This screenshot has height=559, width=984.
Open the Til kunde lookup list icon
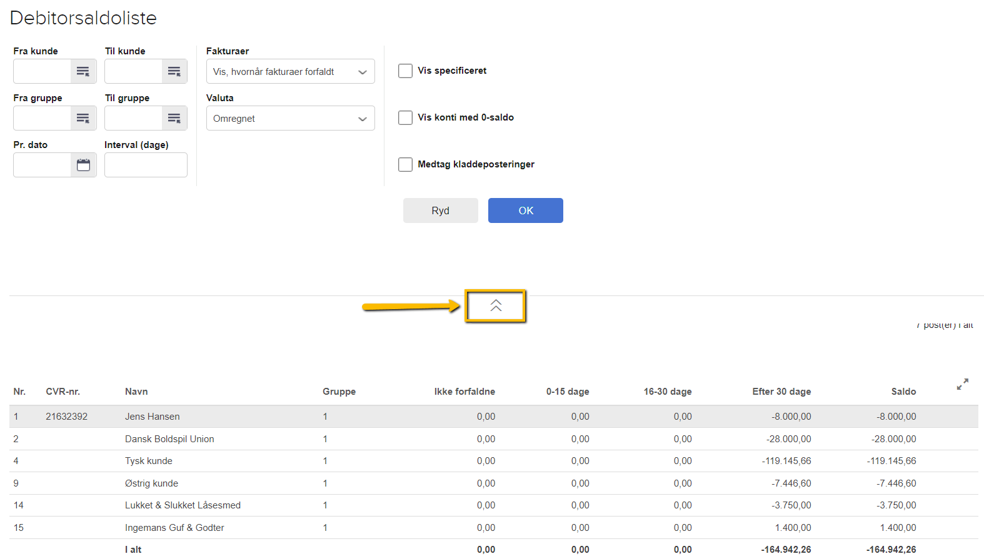tap(174, 71)
